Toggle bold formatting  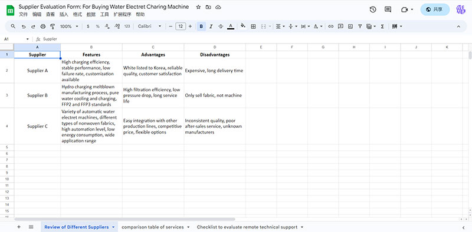tap(201, 26)
